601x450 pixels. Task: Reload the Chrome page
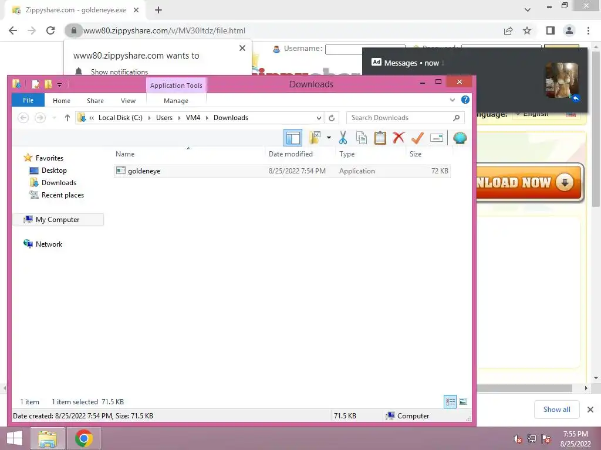pyautogui.click(x=50, y=30)
